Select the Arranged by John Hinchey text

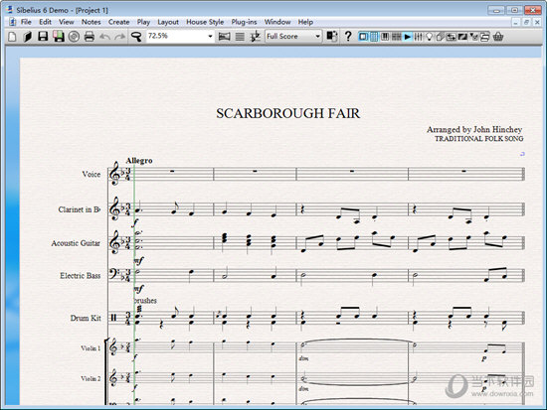tap(474, 130)
